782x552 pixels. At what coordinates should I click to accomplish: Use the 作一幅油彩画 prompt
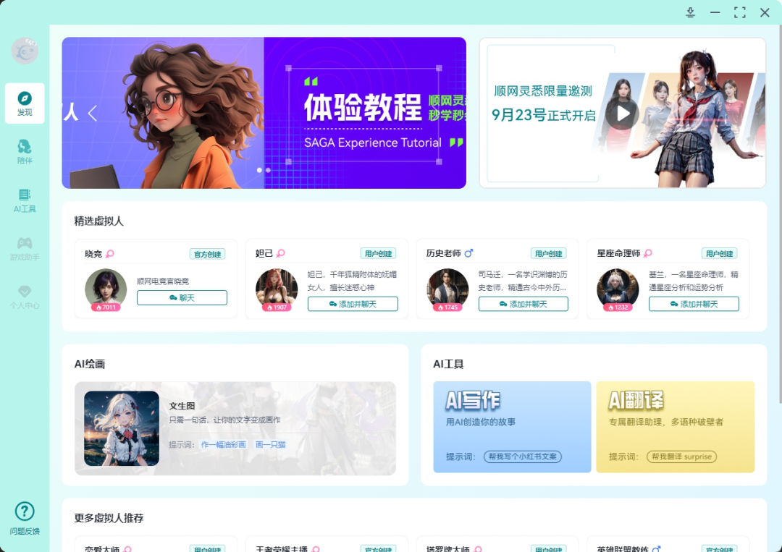tap(224, 444)
